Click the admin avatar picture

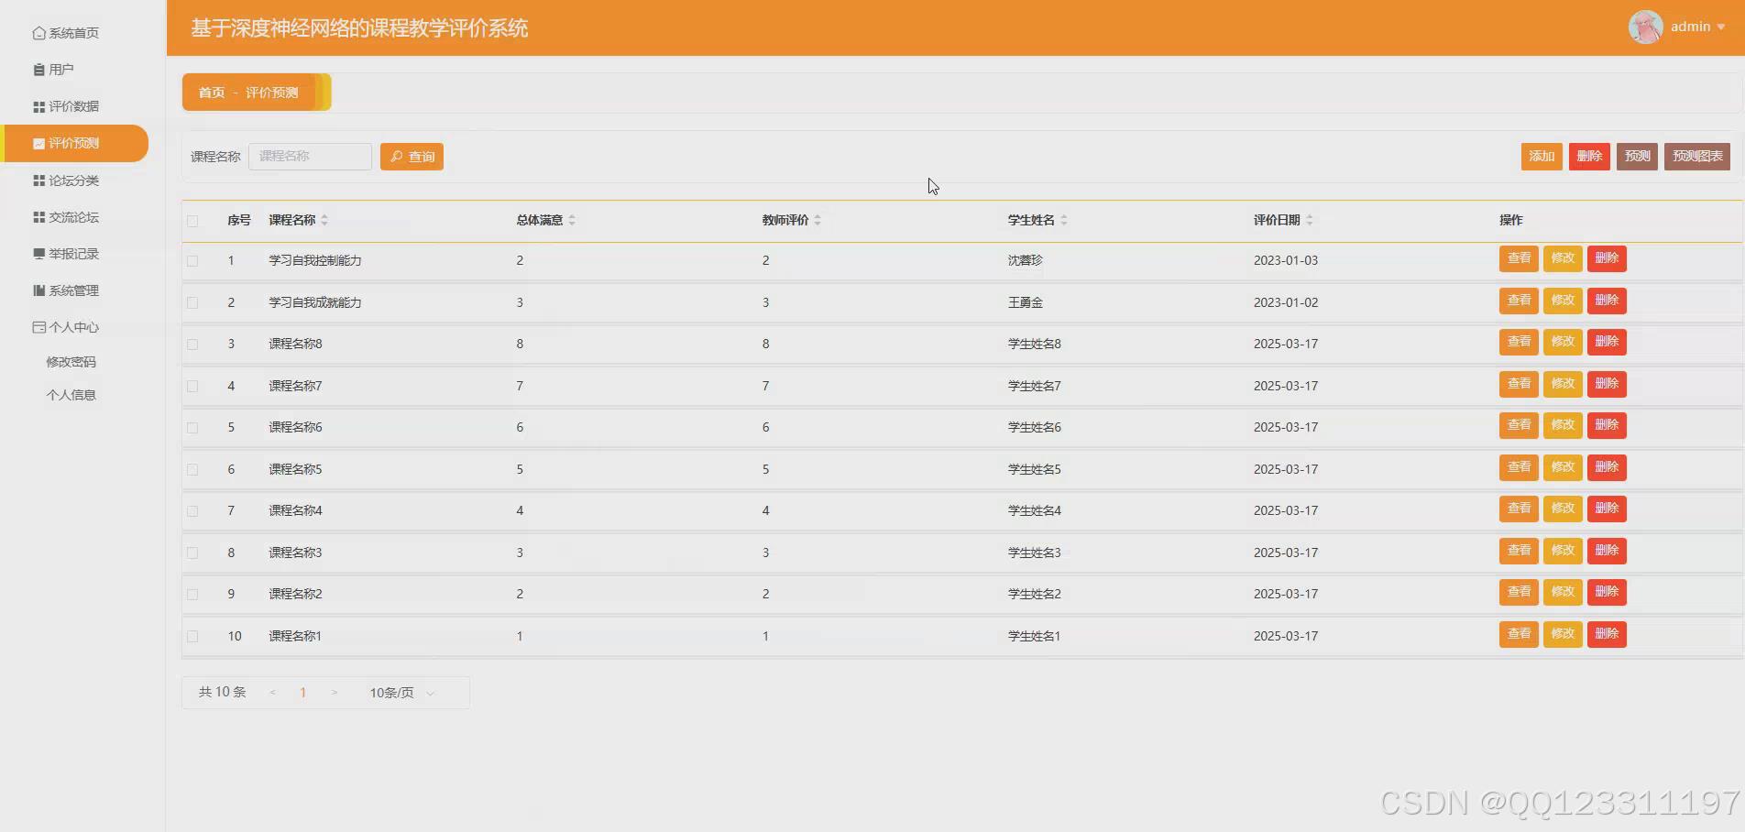tap(1645, 27)
